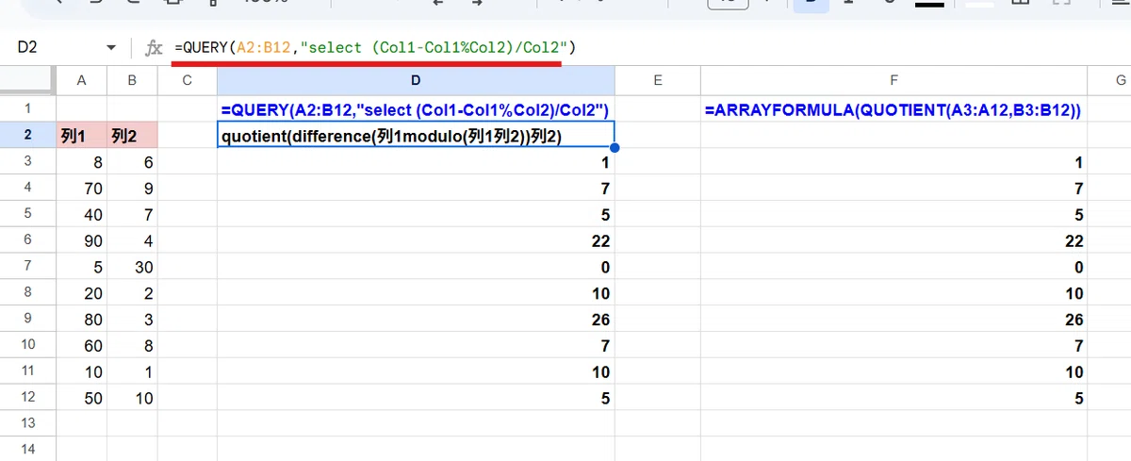The width and height of the screenshot is (1131, 461).
Task: Click the fx function icon
Action: (x=154, y=47)
